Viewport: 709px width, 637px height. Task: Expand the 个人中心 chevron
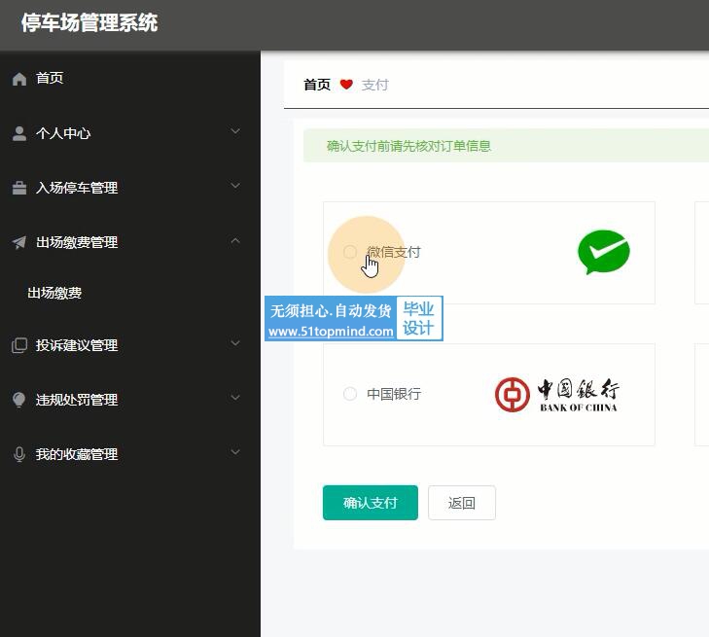click(x=235, y=131)
